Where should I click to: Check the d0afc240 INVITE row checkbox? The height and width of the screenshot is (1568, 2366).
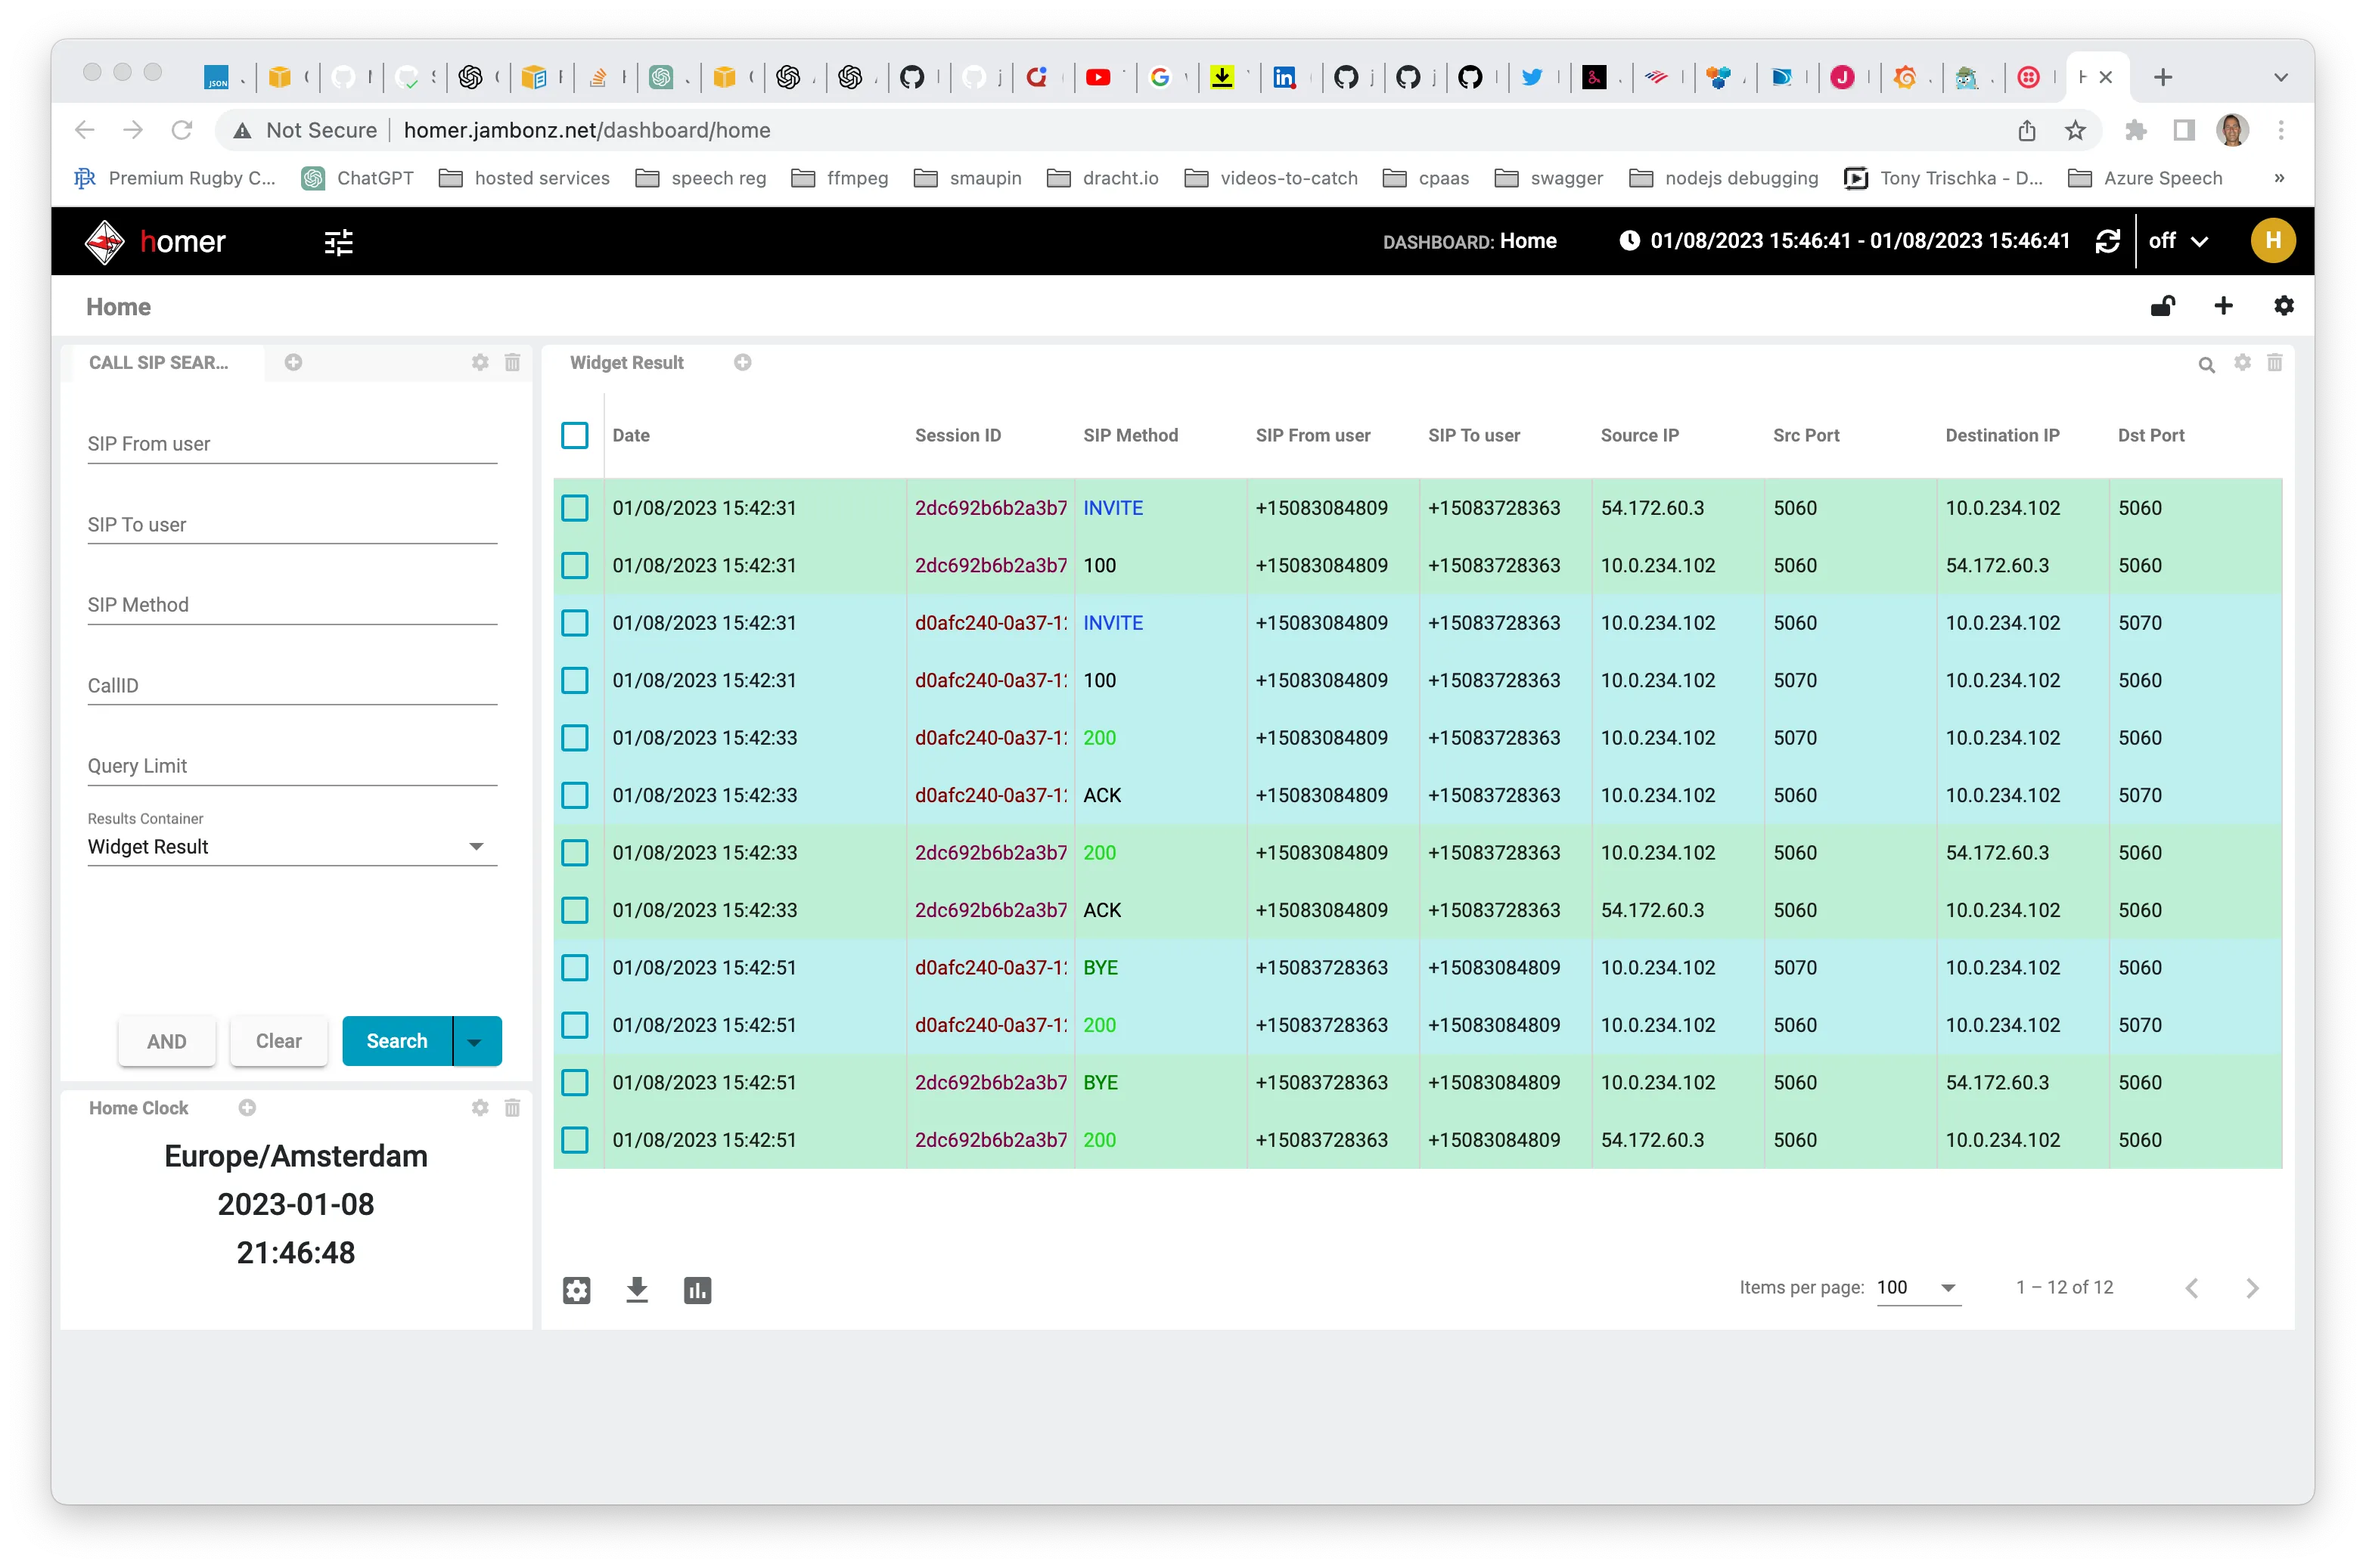tap(574, 623)
